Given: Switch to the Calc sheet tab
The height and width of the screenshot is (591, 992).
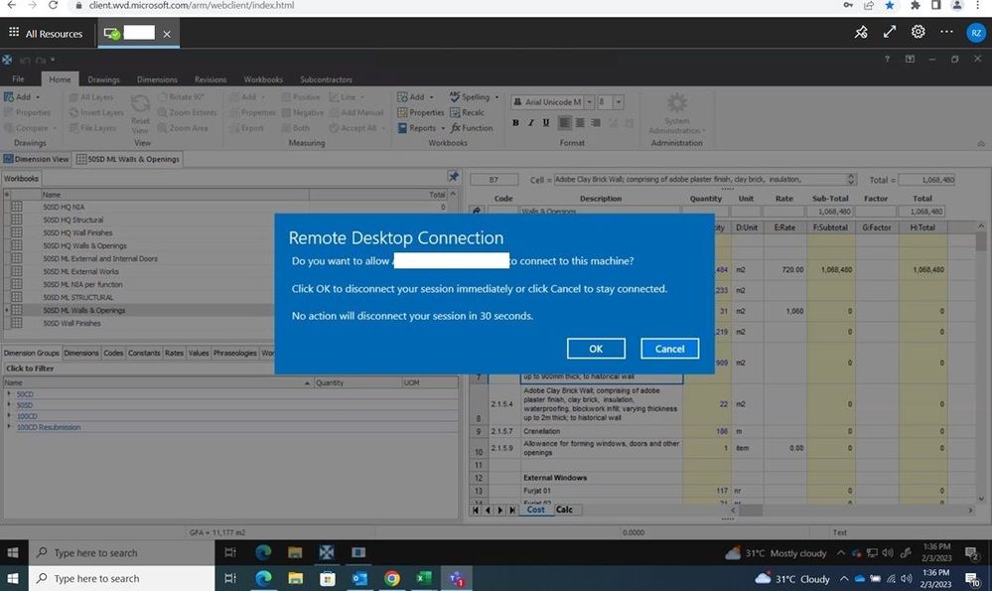Looking at the screenshot, I should click(564, 510).
